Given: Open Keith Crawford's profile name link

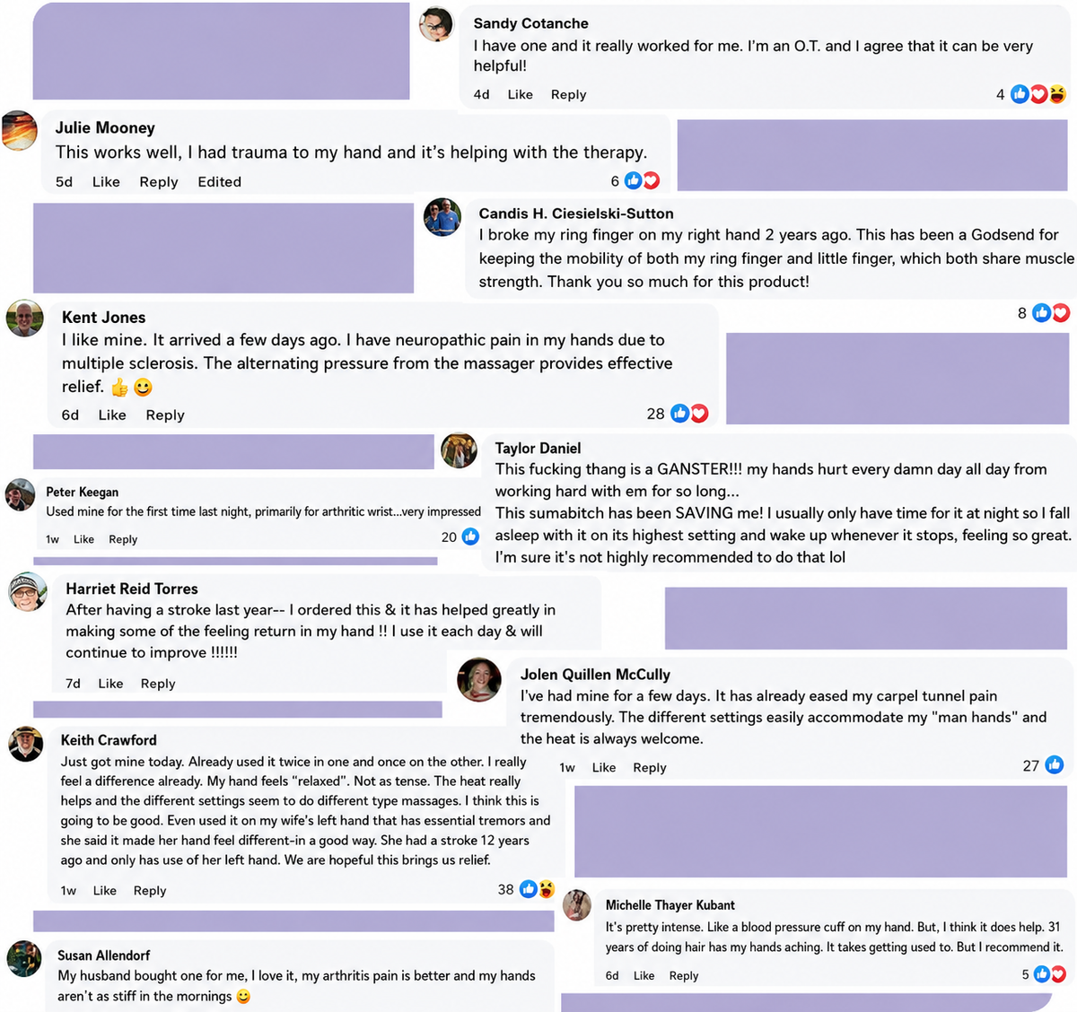Looking at the screenshot, I should click(x=109, y=740).
